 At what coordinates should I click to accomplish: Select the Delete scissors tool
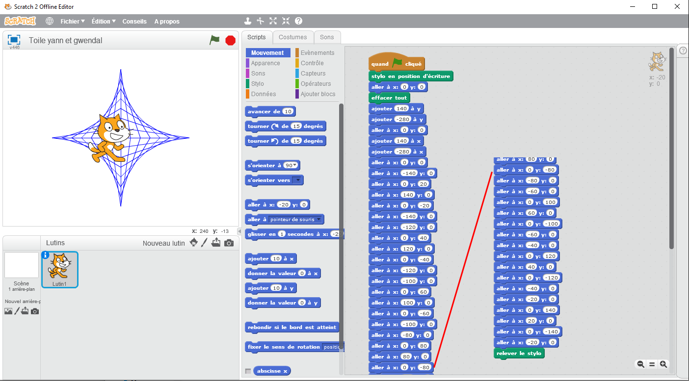click(261, 21)
